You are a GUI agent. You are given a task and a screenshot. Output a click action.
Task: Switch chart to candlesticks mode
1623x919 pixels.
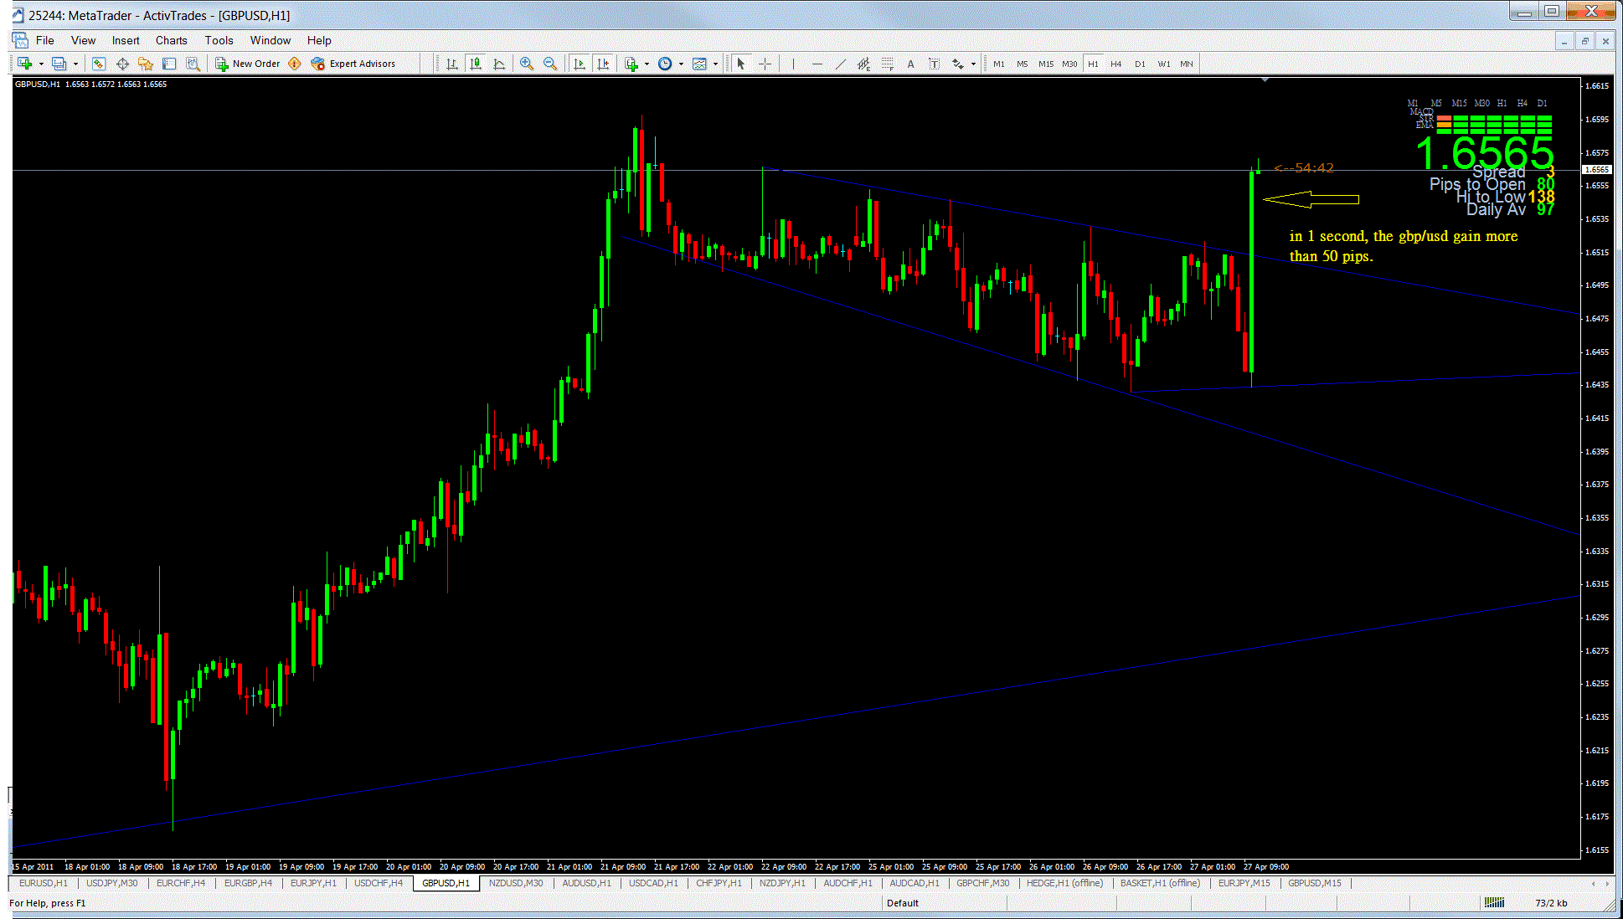coord(476,64)
